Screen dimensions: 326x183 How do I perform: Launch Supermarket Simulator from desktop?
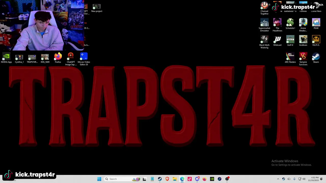coord(264,25)
